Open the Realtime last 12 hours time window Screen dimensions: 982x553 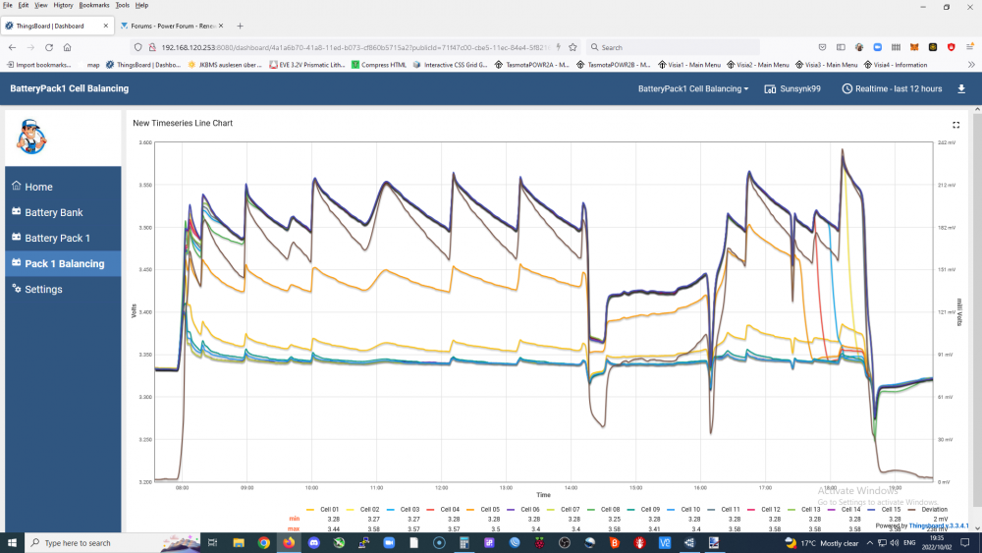pos(892,89)
